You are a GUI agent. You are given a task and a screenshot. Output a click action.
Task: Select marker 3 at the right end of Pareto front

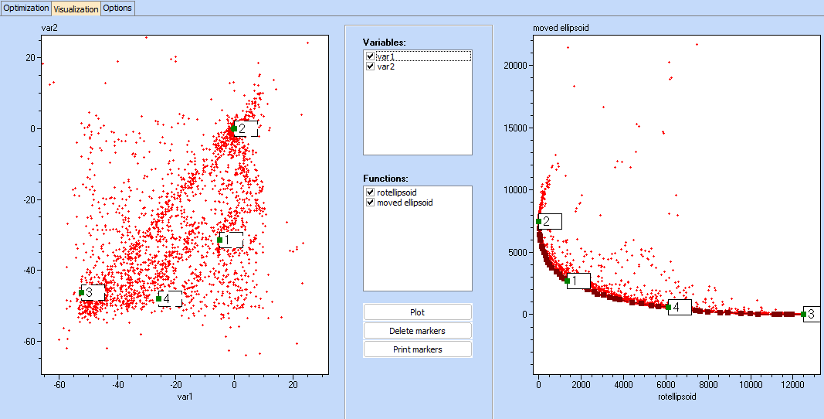803,314
